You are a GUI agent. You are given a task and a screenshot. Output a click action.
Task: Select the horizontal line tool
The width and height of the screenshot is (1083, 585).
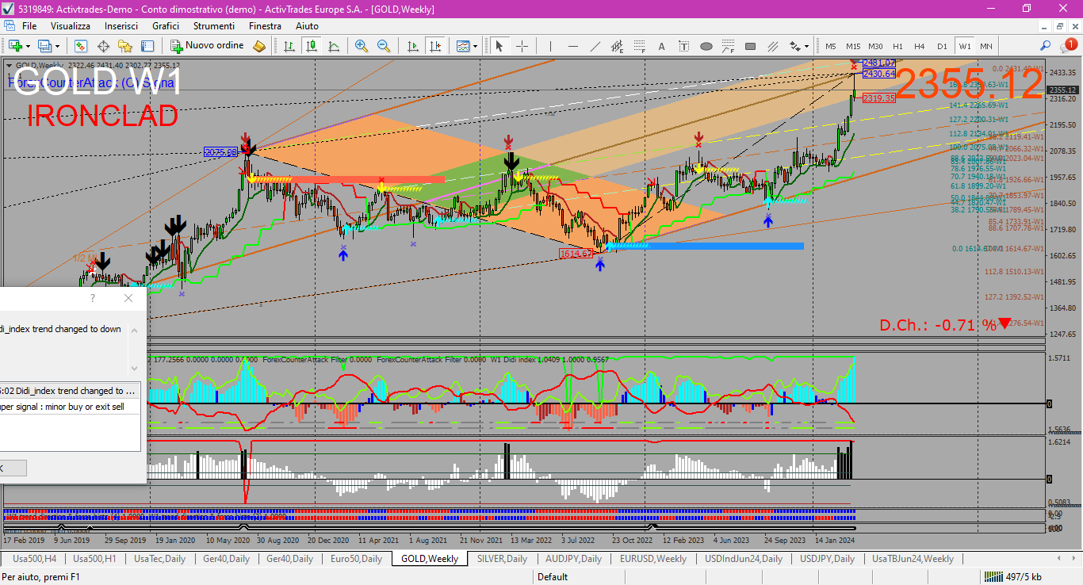(x=572, y=46)
